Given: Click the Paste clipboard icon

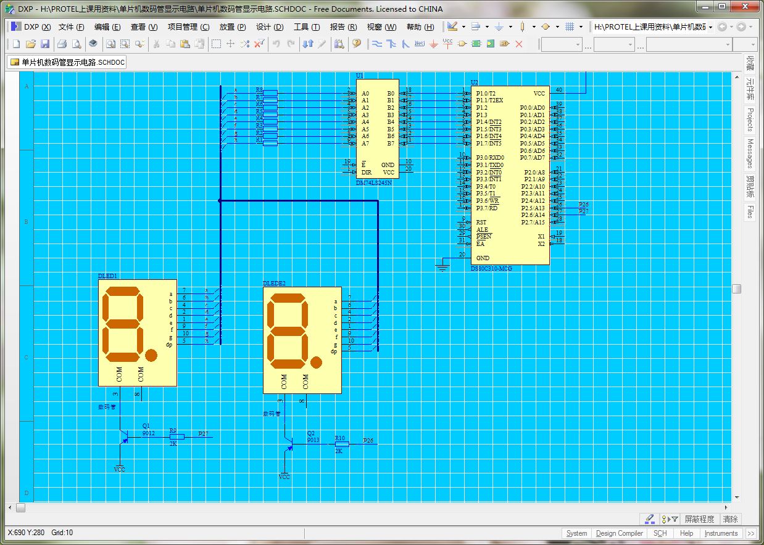Looking at the screenshot, I should (185, 44).
